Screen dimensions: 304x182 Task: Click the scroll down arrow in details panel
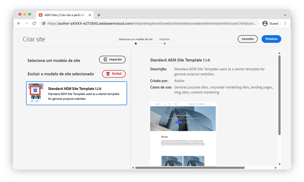(x=279, y=164)
